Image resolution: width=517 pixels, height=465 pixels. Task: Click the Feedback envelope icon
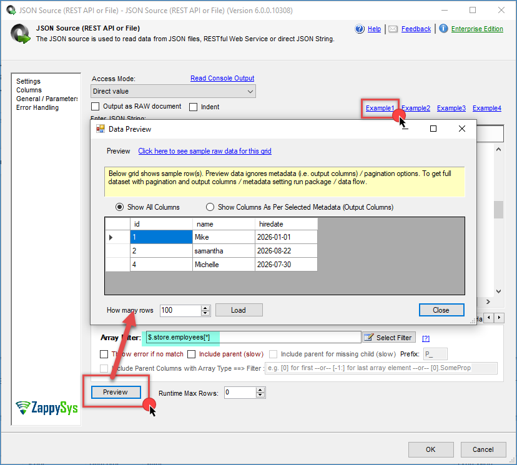click(x=393, y=29)
